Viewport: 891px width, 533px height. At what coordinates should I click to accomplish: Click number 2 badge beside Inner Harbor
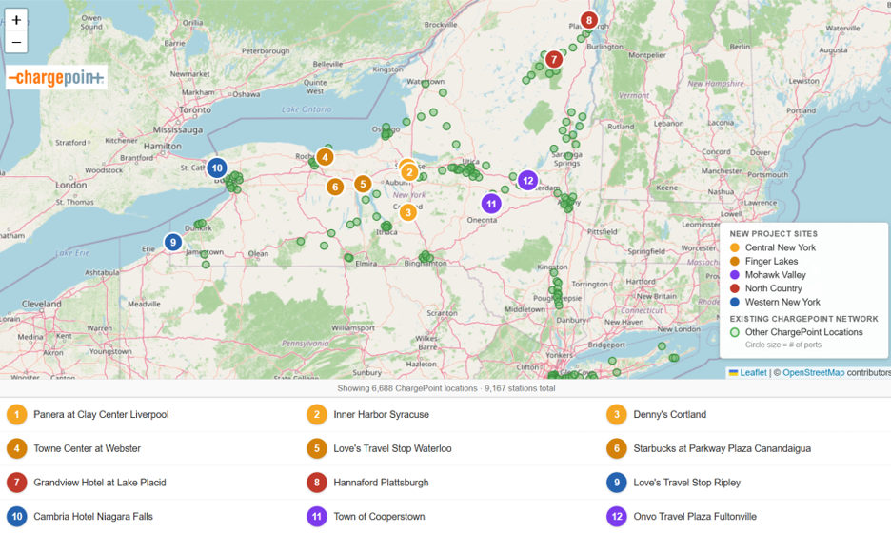317,415
